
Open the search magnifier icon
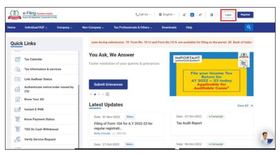coord(249,27)
